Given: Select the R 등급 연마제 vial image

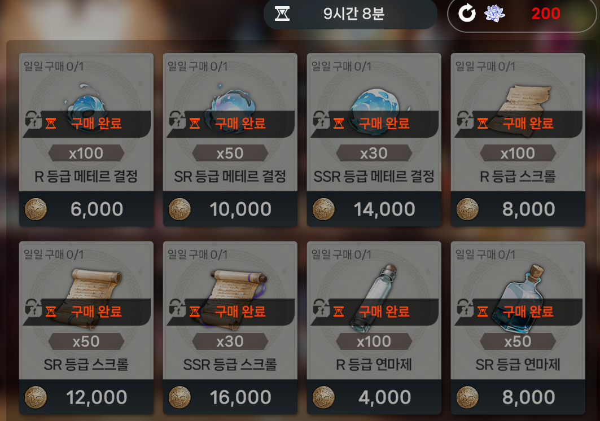Looking at the screenshot, I should [374, 298].
